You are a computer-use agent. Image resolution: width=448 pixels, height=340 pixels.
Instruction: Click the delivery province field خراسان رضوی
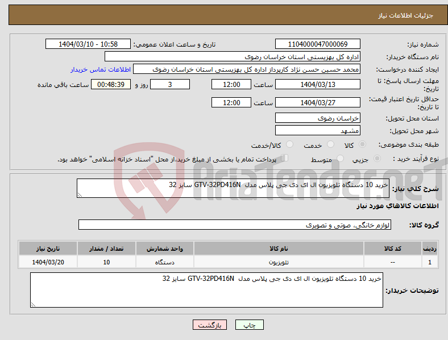tap(317, 118)
